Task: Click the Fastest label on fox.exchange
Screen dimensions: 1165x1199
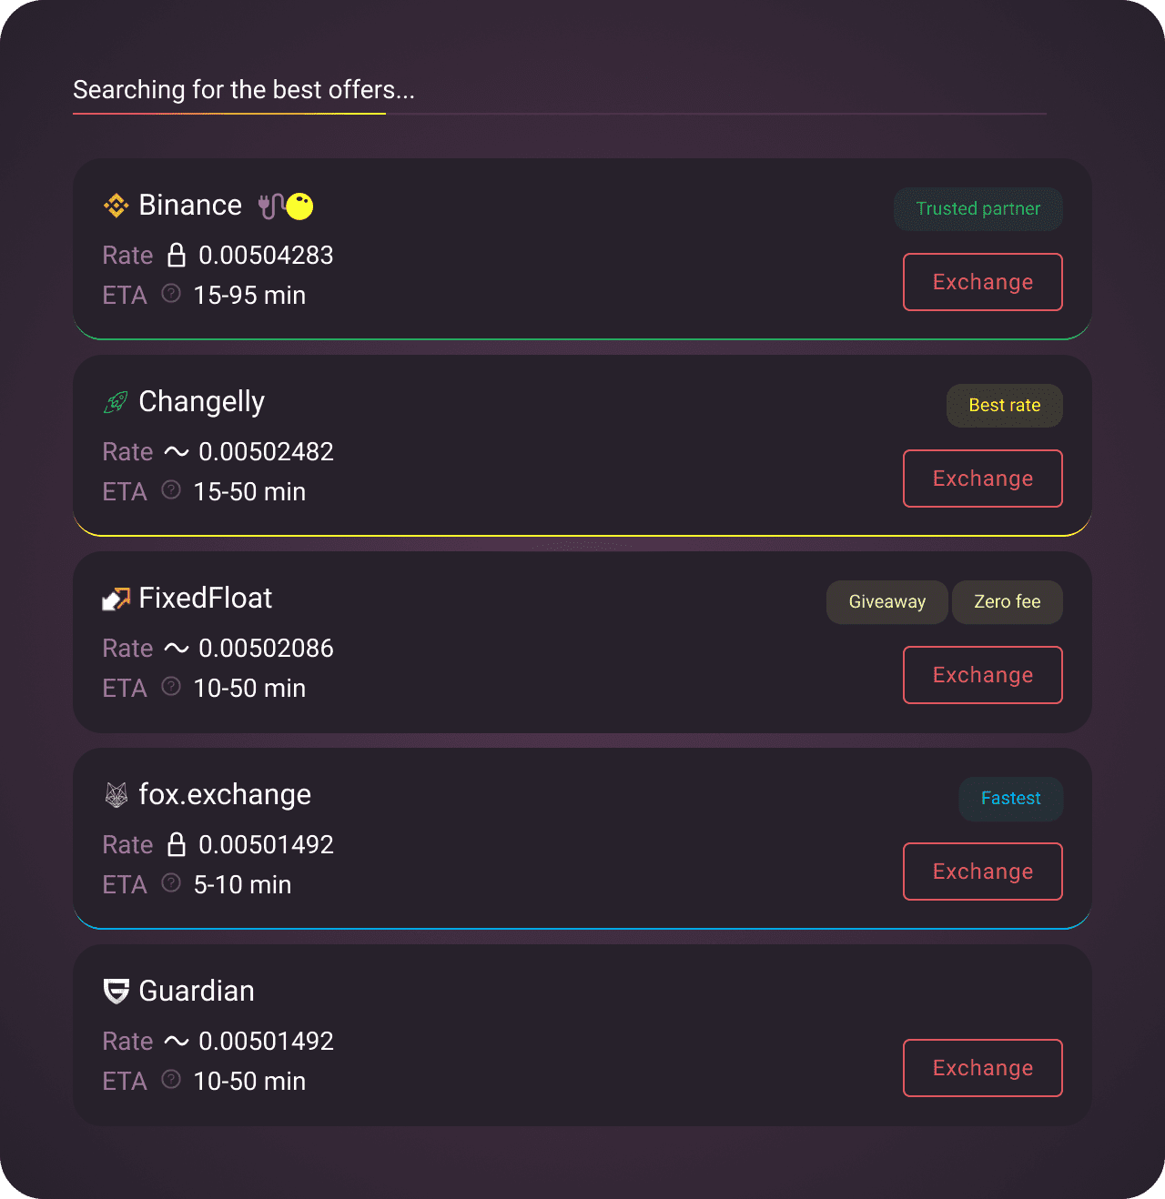Action: 1011,799
